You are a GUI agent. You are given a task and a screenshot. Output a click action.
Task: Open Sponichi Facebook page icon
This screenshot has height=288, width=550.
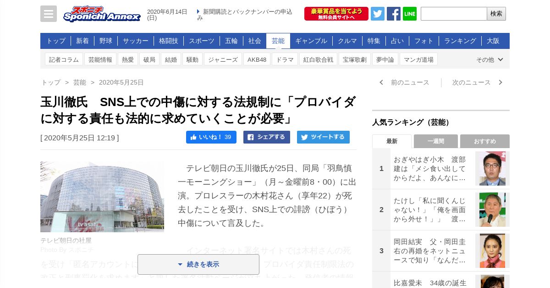394,14
